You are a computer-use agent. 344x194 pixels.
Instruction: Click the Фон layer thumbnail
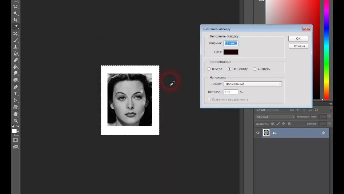[266, 133]
